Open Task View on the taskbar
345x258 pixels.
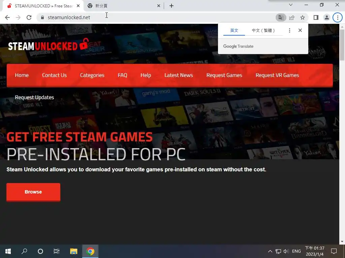coord(57,251)
